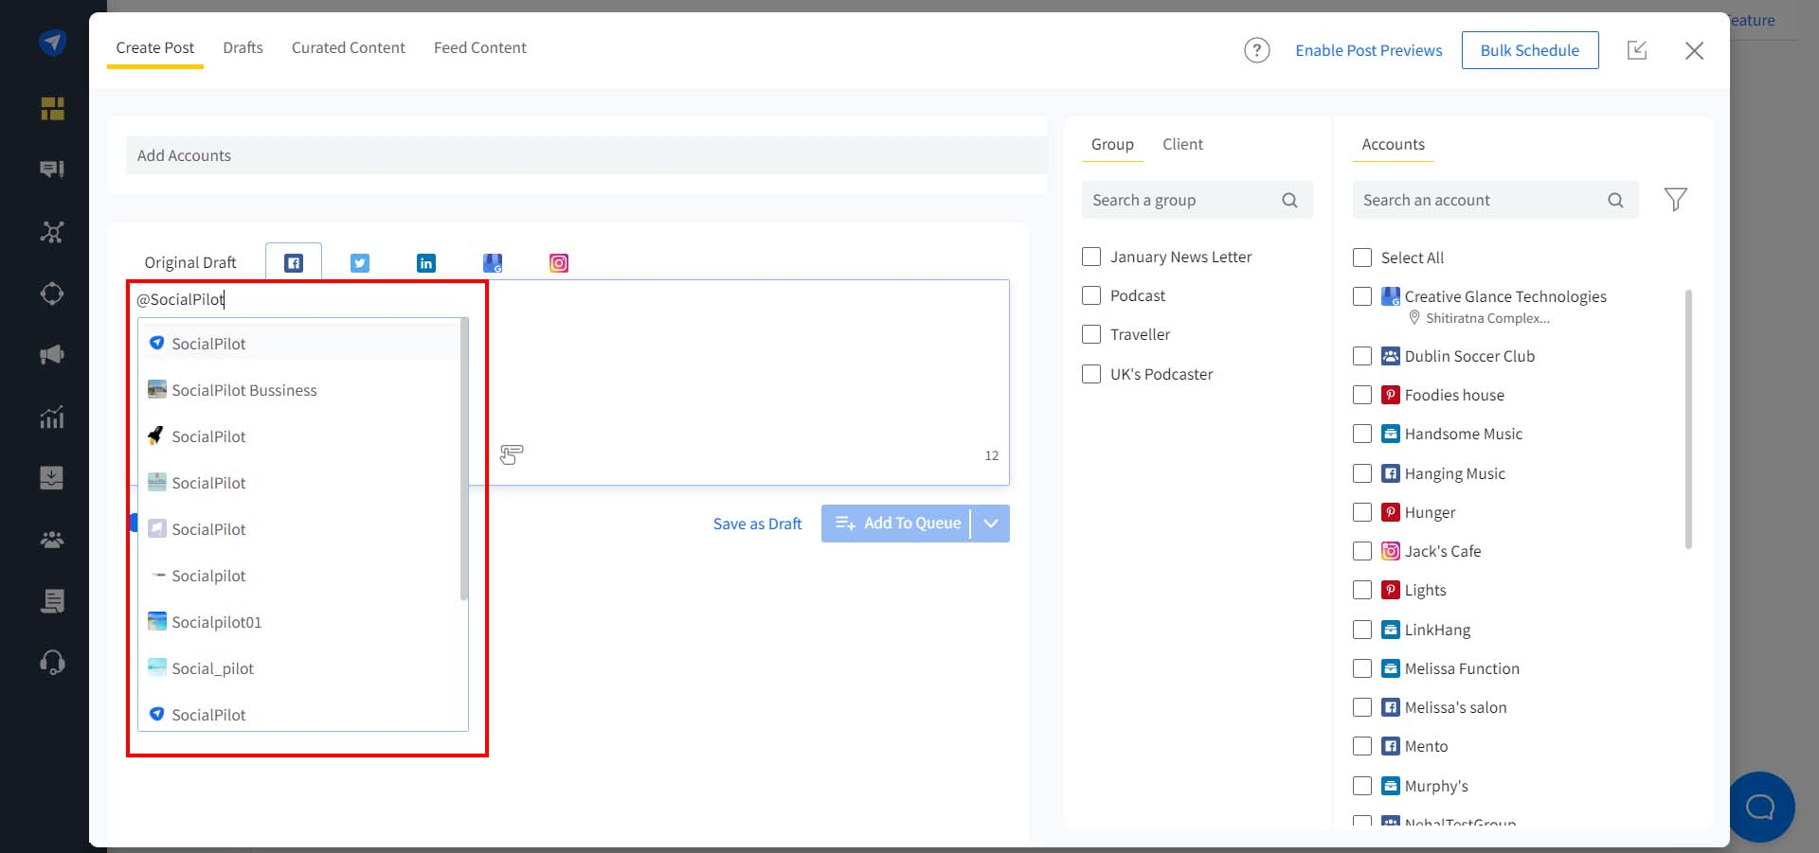This screenshot has height=853, width=1819.
Task: Check Select All accounts
Action: coord(1362,258)
